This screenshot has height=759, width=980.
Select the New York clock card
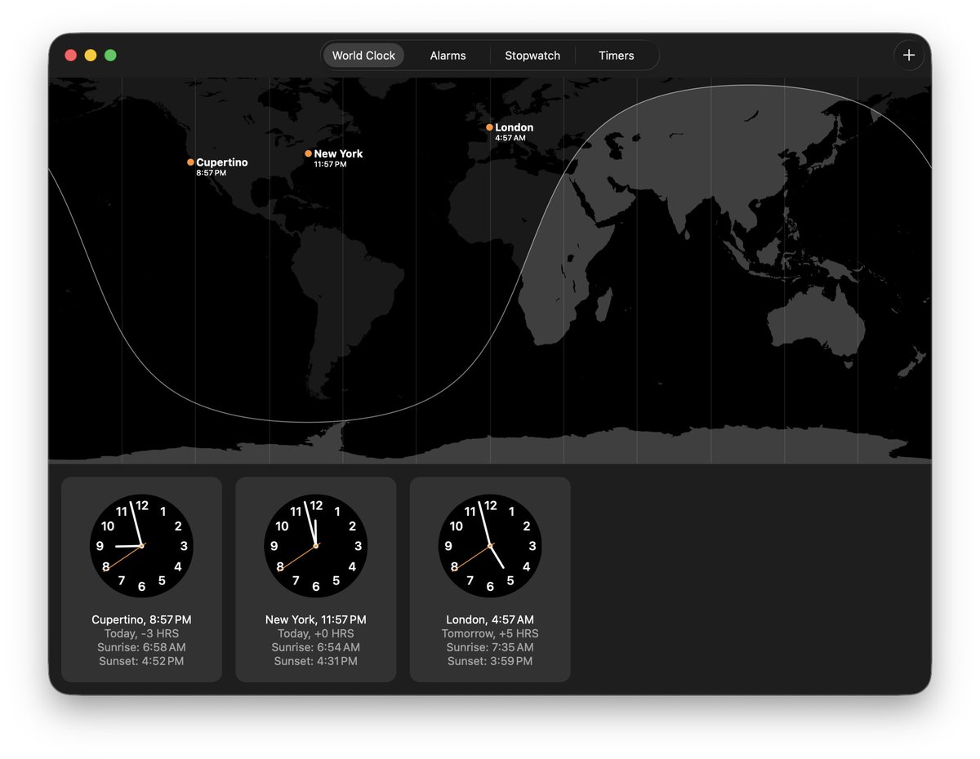(x=315, y=579)
